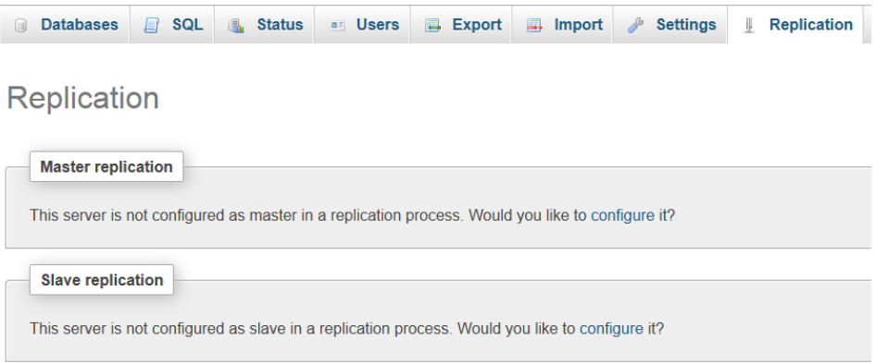Select the Replication tab label
The width and height of the screenshot is (875, 364).
(811, 25)
